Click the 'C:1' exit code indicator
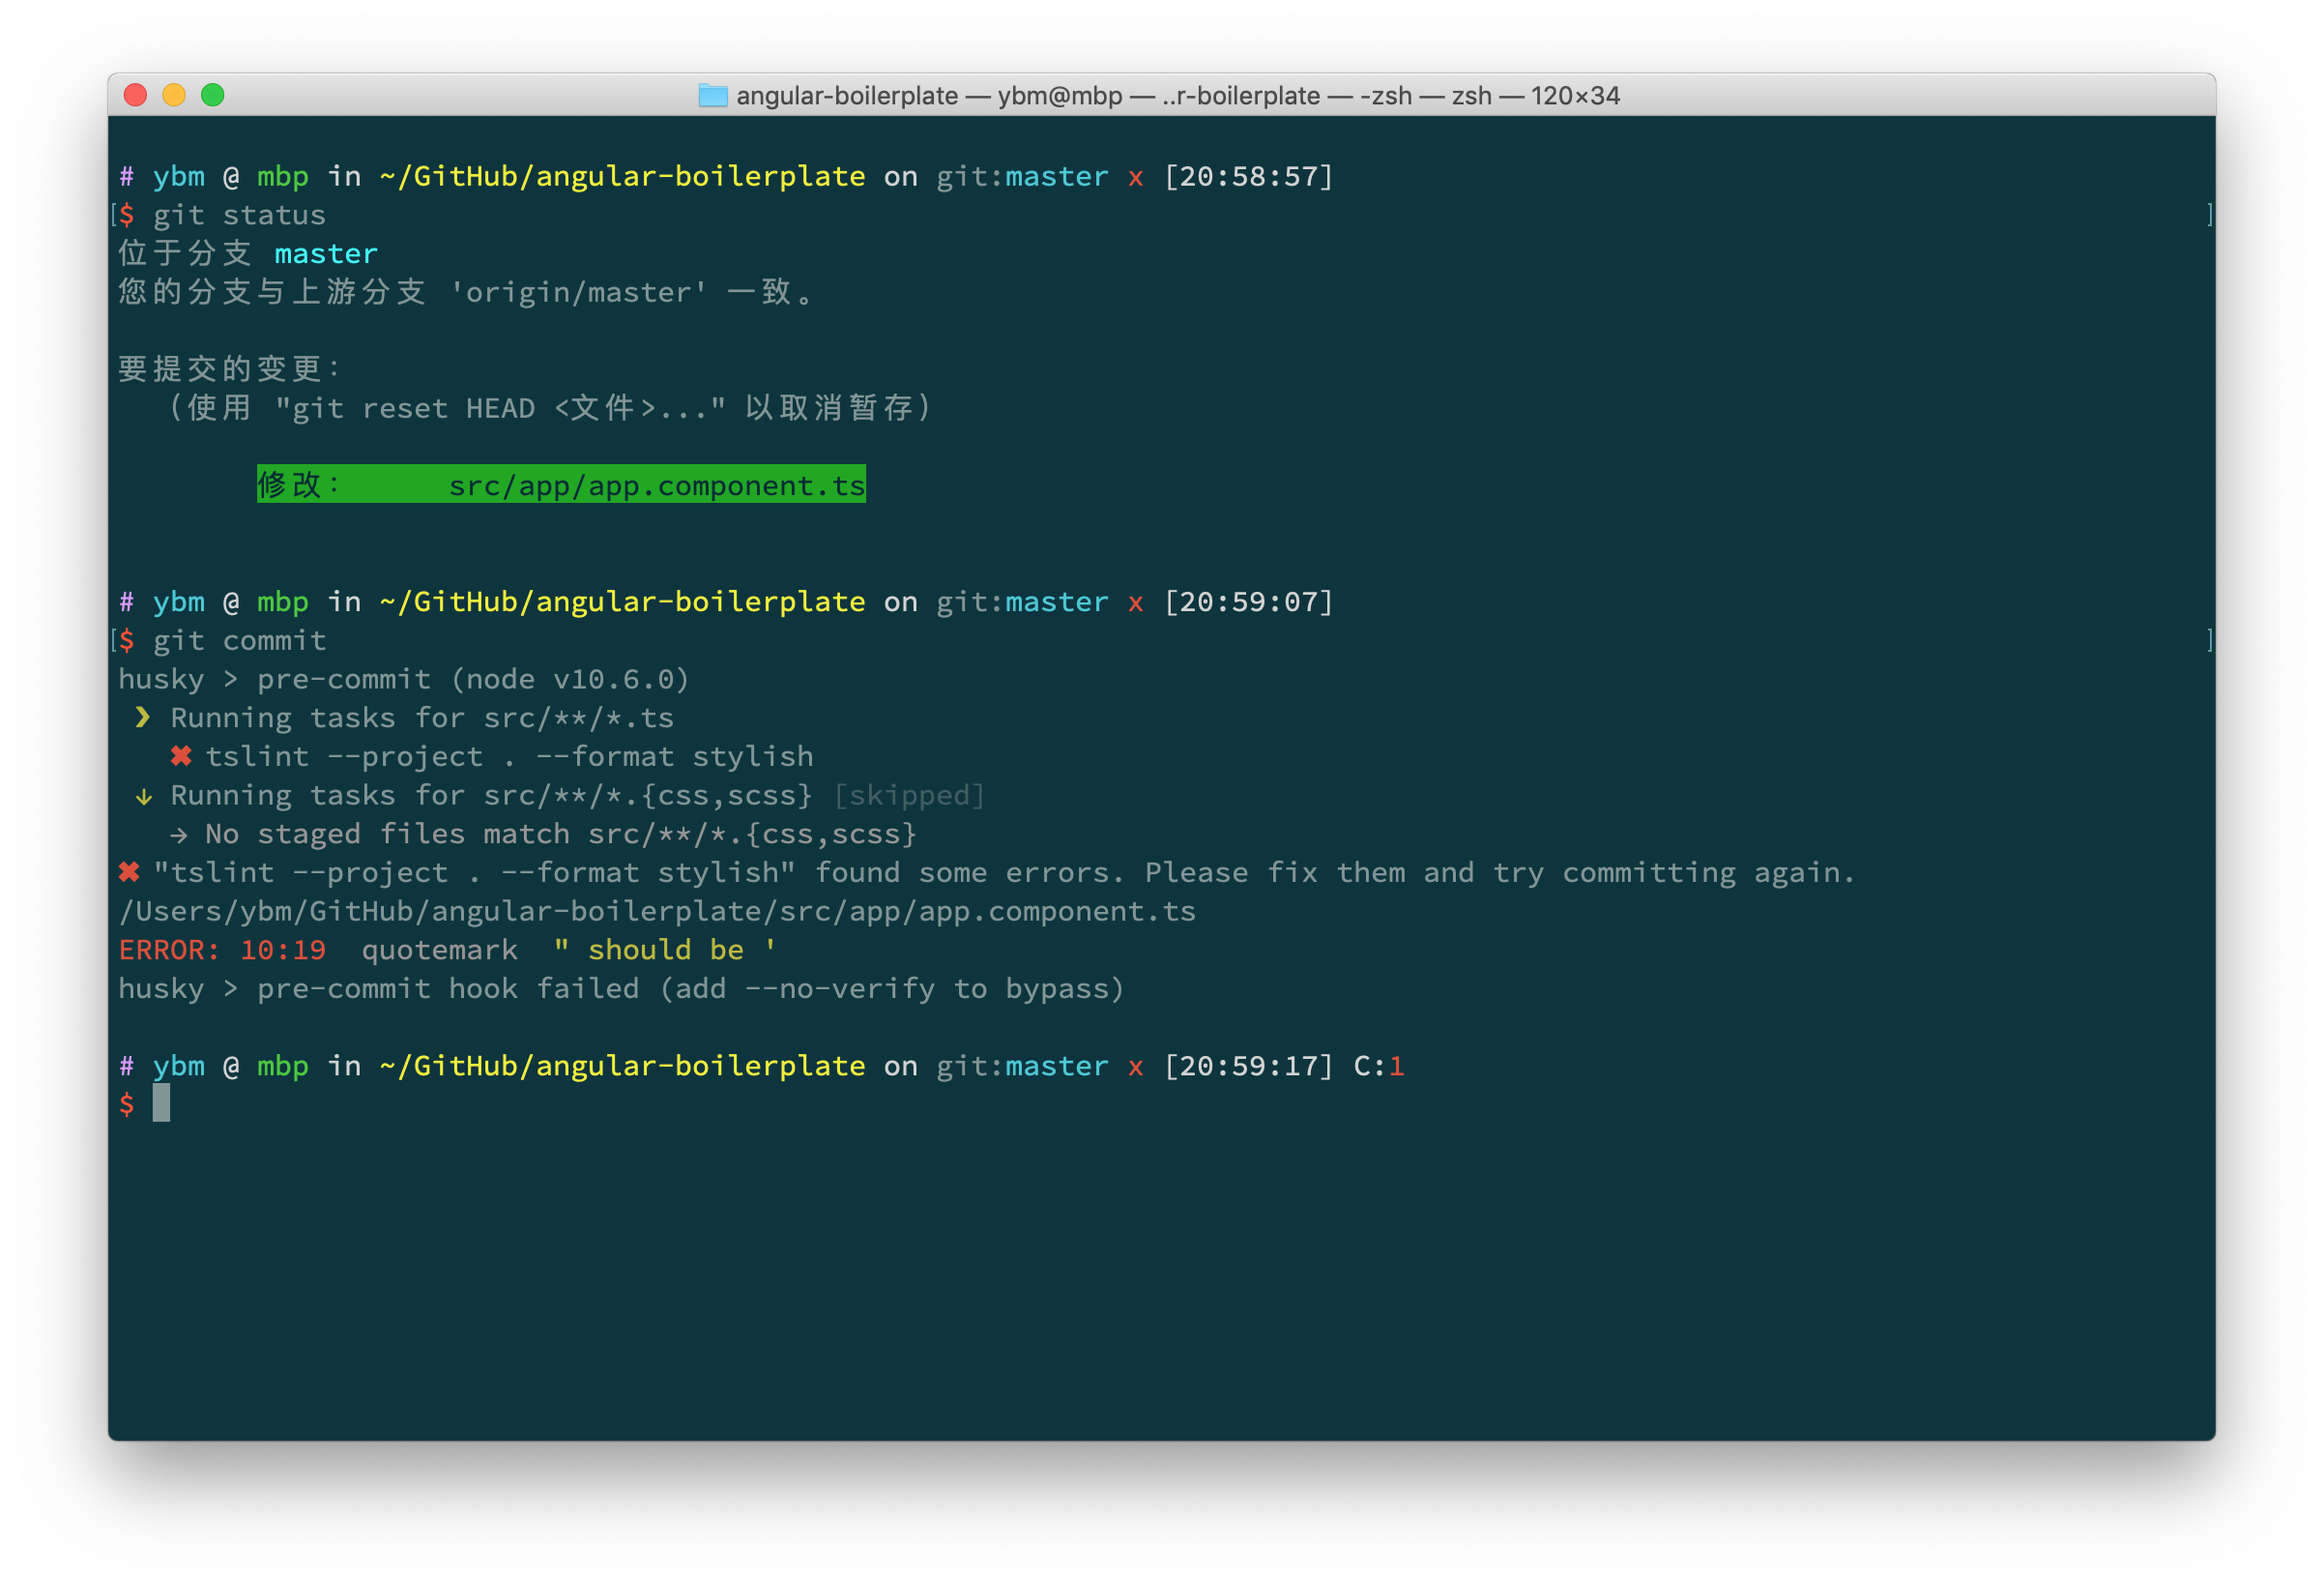Viewport: 2324px width, 1584px height. coord(1379,1067)
